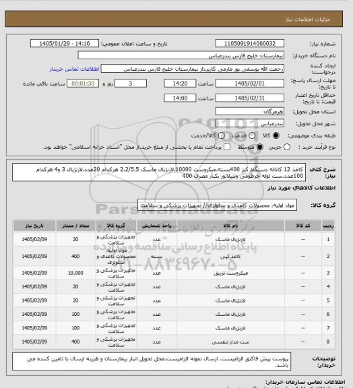This screenshot has height=388, width=353.
Task: Click the نام کالا column header
Action: tap(230, 226)
